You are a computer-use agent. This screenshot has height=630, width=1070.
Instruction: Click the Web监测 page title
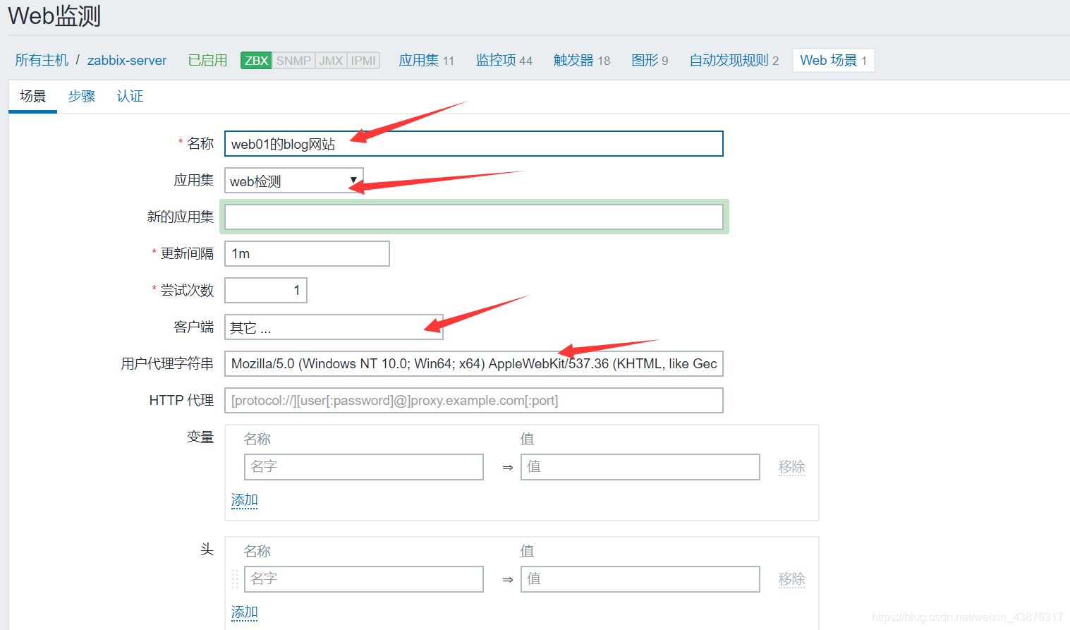point(54,16)
